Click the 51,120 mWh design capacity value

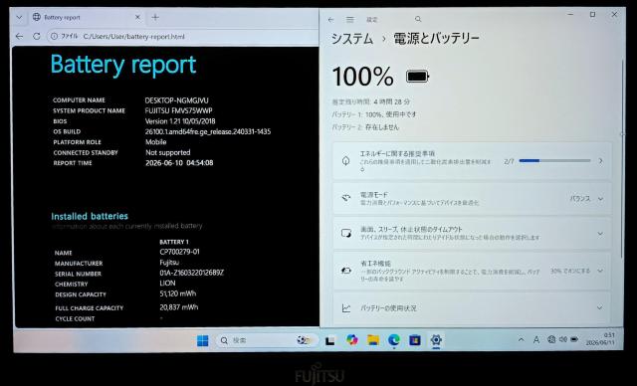click(x=178, y=293)
